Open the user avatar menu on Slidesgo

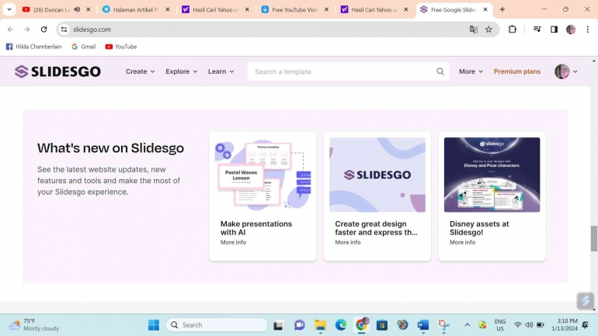click(566, 71)
